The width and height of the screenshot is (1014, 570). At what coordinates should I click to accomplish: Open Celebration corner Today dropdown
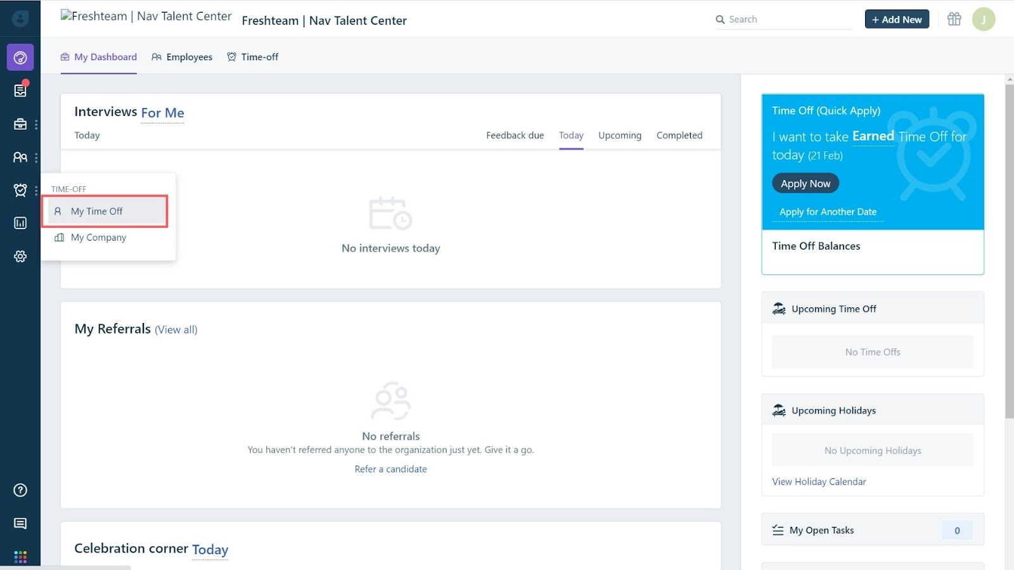coord(210,550)
